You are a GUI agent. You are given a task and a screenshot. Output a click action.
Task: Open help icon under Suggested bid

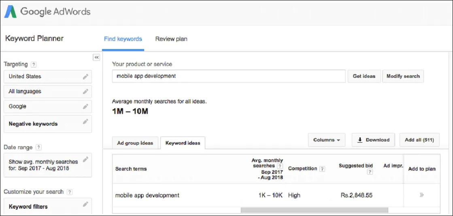pyautogui.click(x=370, y=172)
